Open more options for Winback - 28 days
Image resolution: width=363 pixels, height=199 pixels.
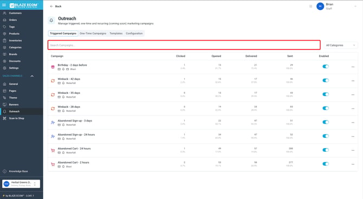pos(353,108)
